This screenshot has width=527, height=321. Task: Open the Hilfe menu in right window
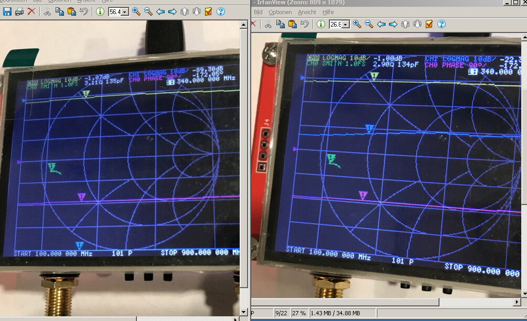point(328,12)
